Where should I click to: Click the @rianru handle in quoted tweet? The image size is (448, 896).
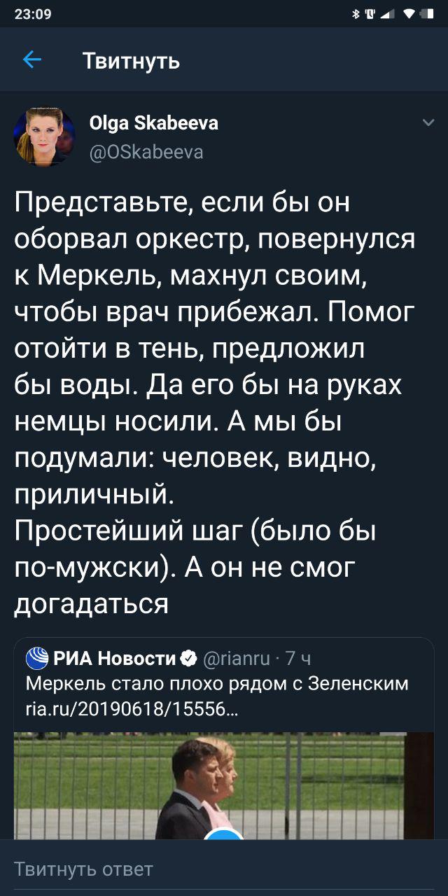pyautogui.click(x=238, y=659)
